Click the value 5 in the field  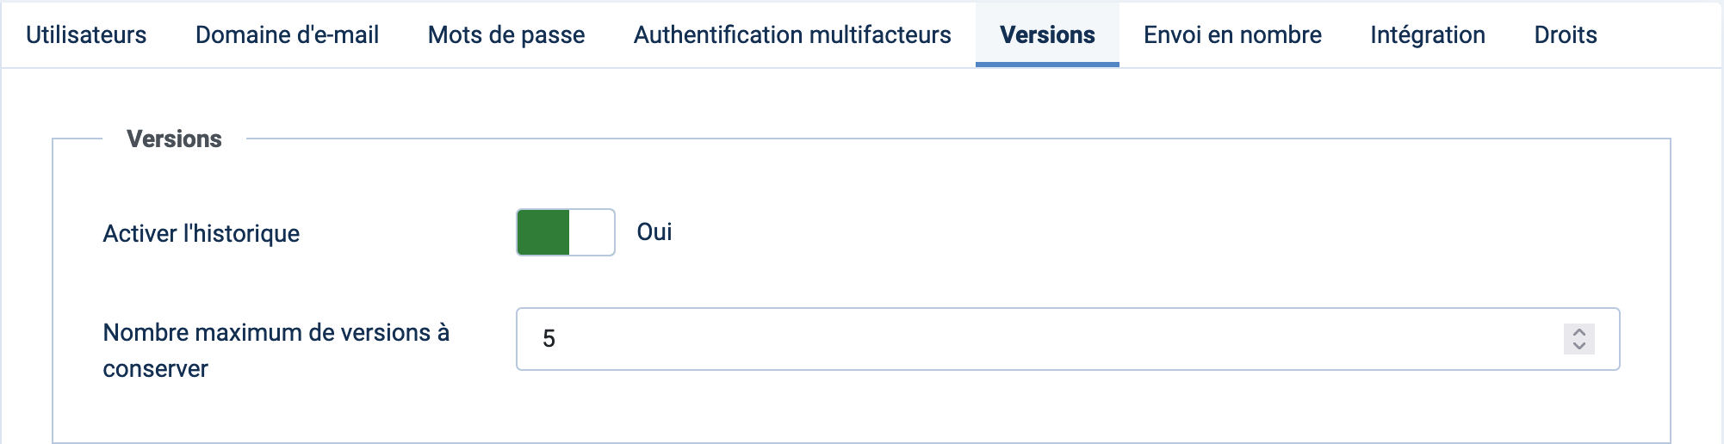(x=549, y=339)
